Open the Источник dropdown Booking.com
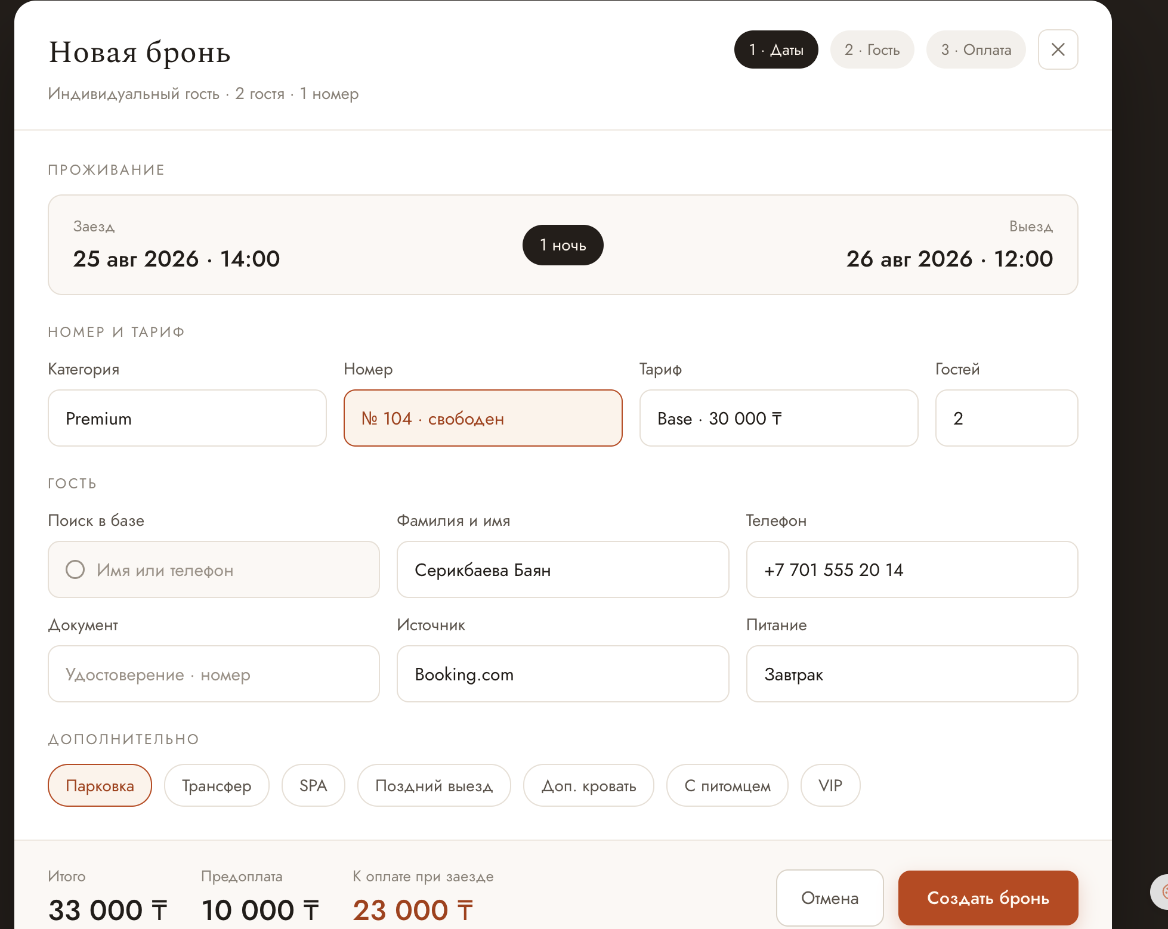The width and height of the screenshot is (1168, 929). tap(563, 674)
